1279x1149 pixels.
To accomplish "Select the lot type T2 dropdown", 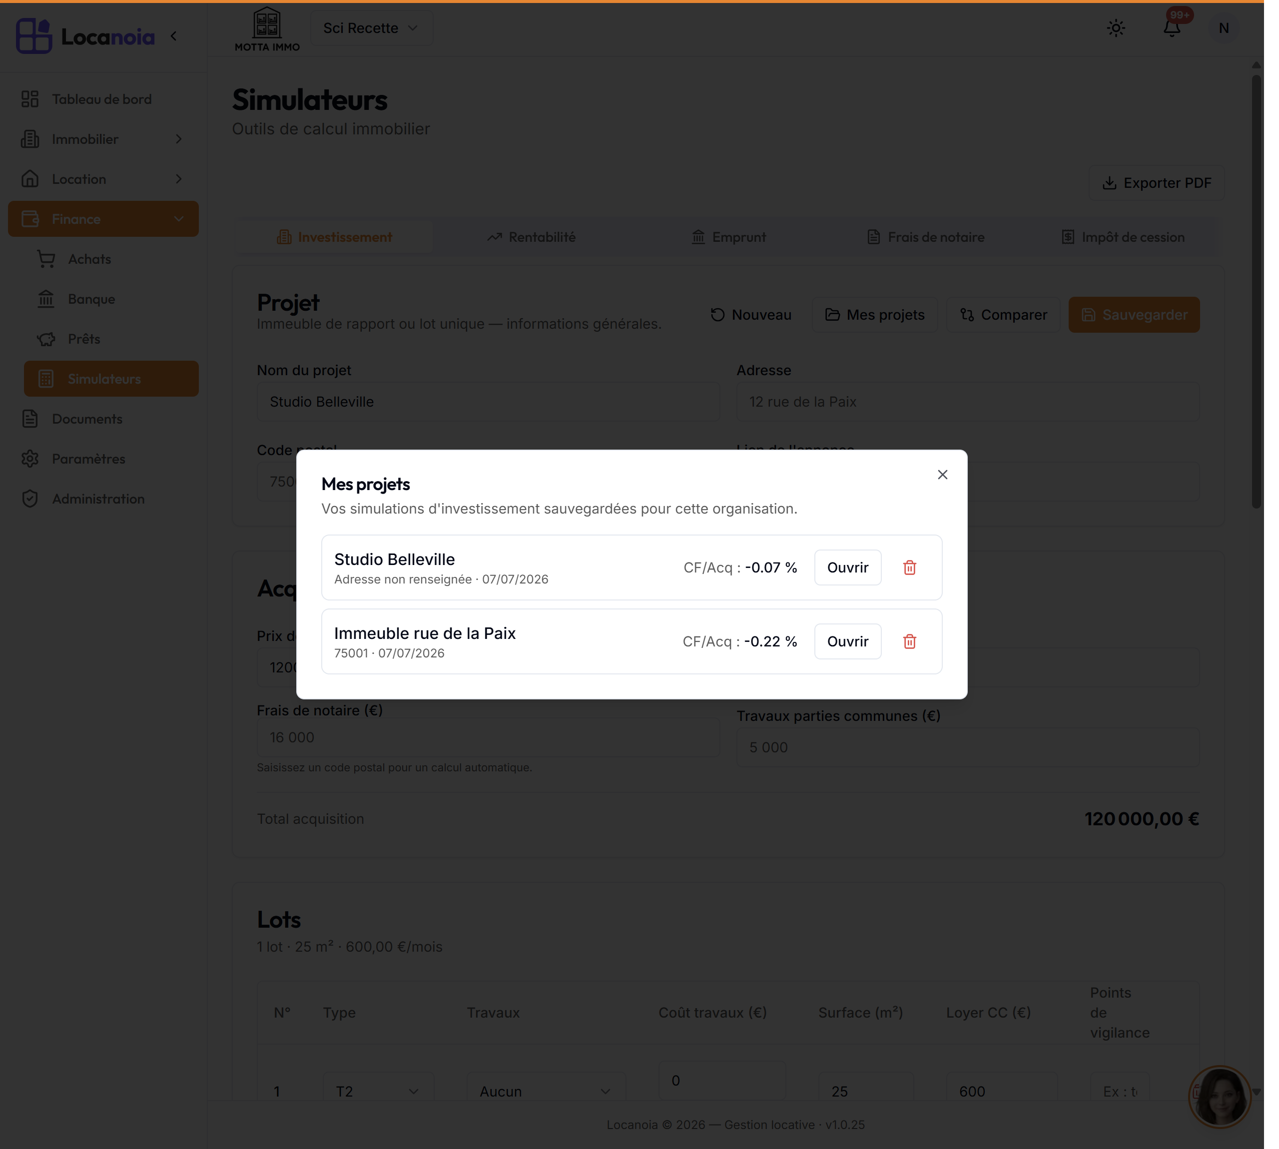I will [x=378, y=1091].
